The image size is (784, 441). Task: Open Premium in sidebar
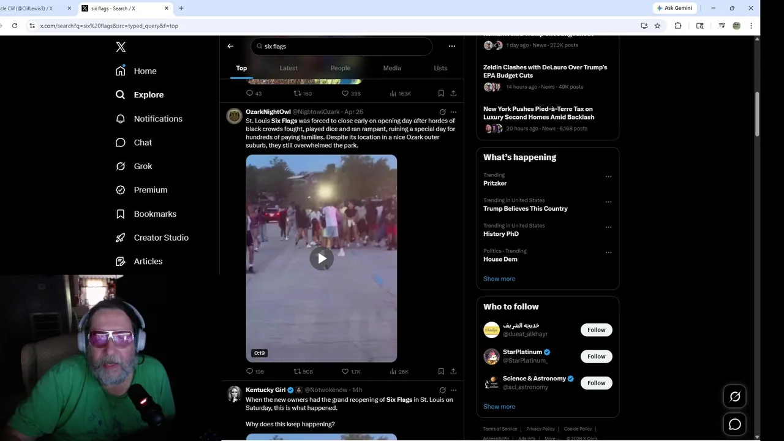(x=141, y=190)
